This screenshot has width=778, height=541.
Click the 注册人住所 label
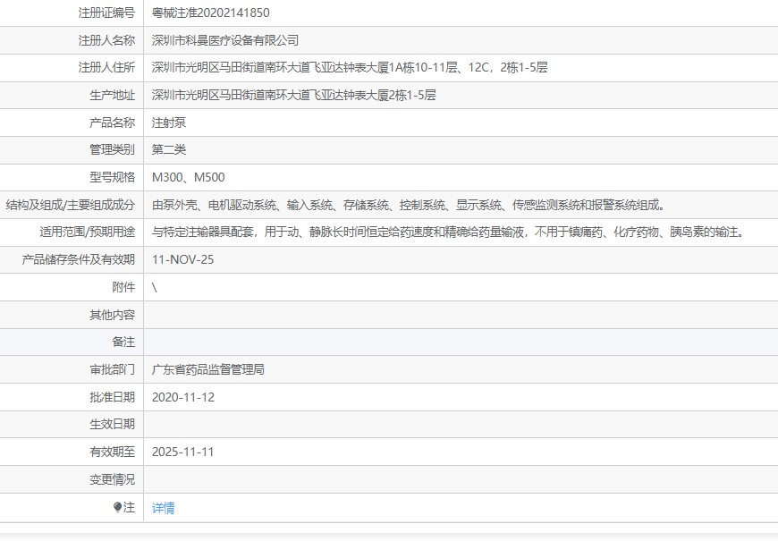click(106, 67)
